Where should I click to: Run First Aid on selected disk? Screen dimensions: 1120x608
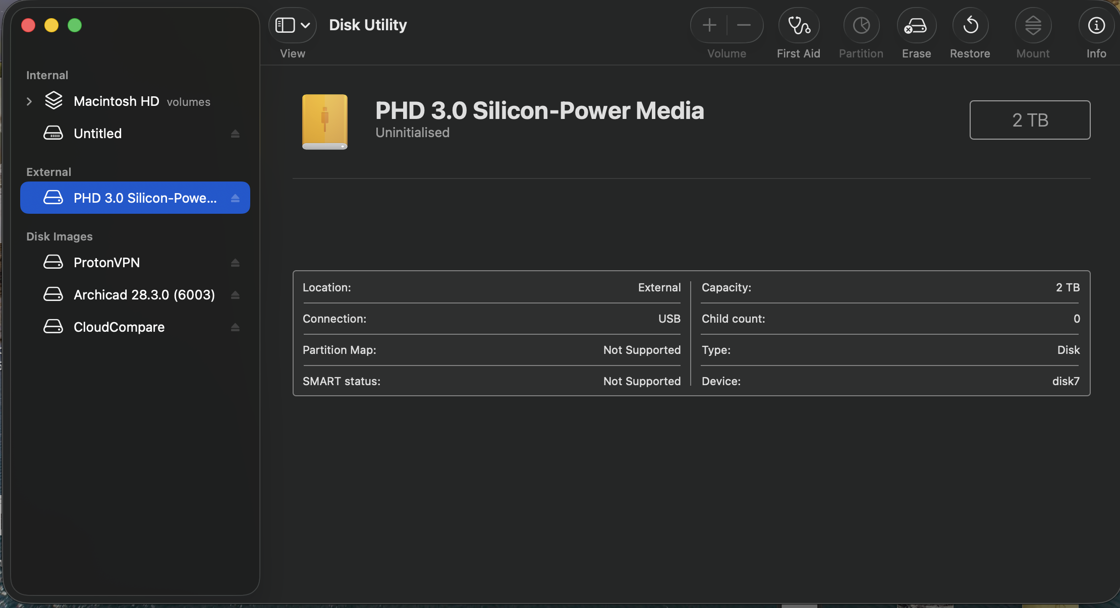click(799, 26)
